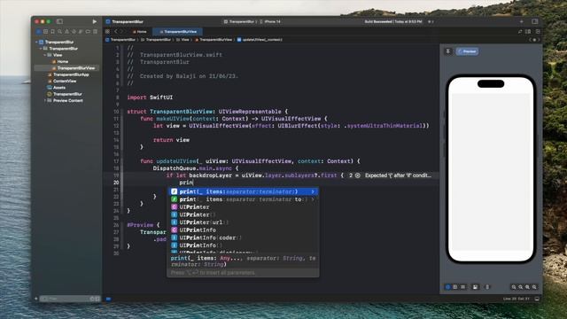
Task: Add an editor on the right
Action: click(538, 32)
